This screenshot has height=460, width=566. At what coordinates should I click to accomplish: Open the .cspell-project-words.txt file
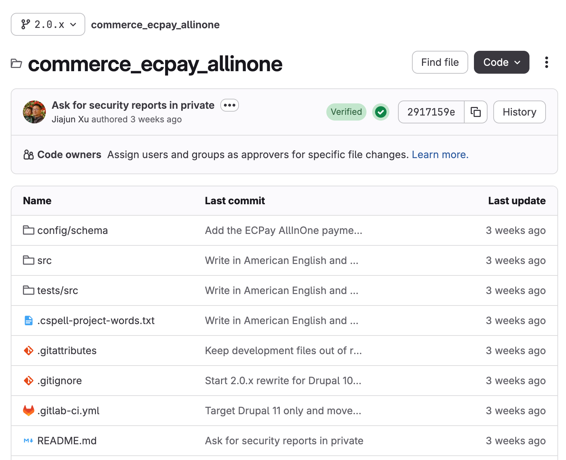coord(96,320)
